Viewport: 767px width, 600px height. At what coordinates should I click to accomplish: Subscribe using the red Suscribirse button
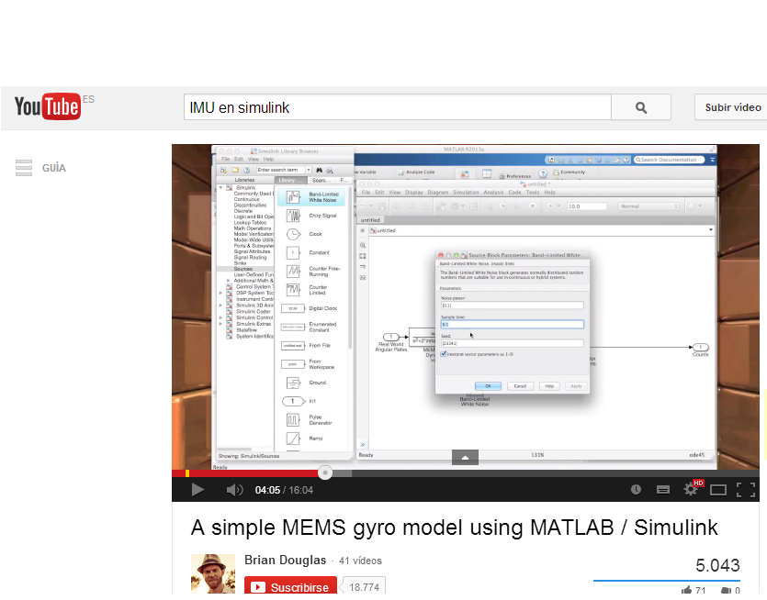coord(292,587)
